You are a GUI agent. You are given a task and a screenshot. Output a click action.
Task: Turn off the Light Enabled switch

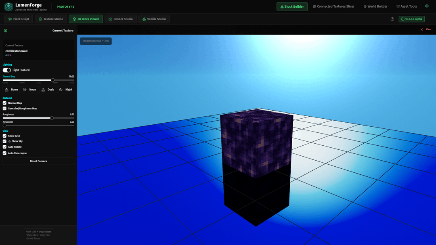(x=7, y=70)
